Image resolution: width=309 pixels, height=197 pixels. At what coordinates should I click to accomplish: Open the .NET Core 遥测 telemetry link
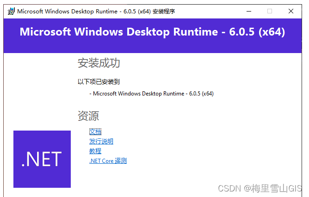tap(108, 161)
